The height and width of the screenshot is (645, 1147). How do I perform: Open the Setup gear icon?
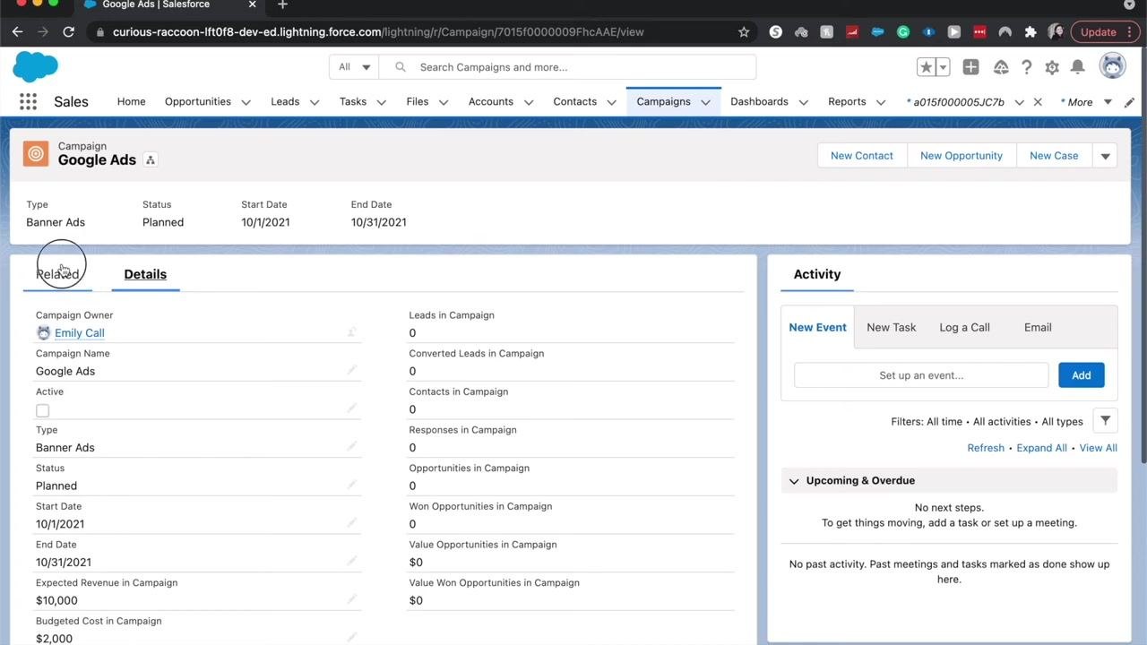[x=1052, y=67]
